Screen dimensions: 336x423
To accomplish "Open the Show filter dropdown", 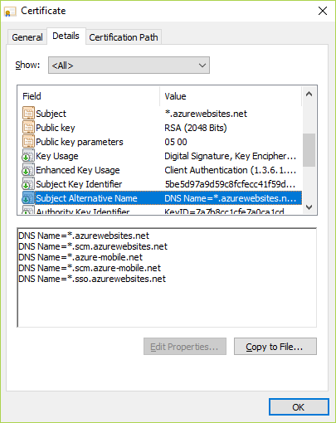I will point(129,66).
